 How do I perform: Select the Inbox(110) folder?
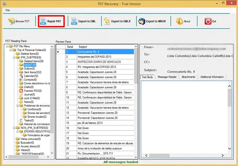point(30,65)
